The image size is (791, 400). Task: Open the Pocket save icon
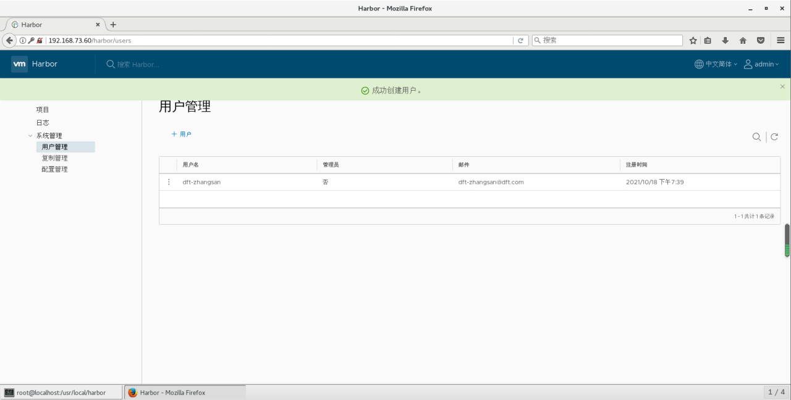click(x=761, y=40)
